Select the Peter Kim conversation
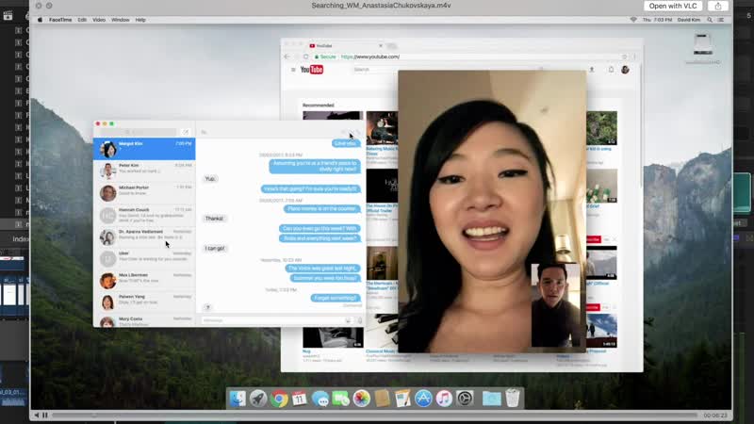This screenshot has width=754, height=424. click(144, 171)
